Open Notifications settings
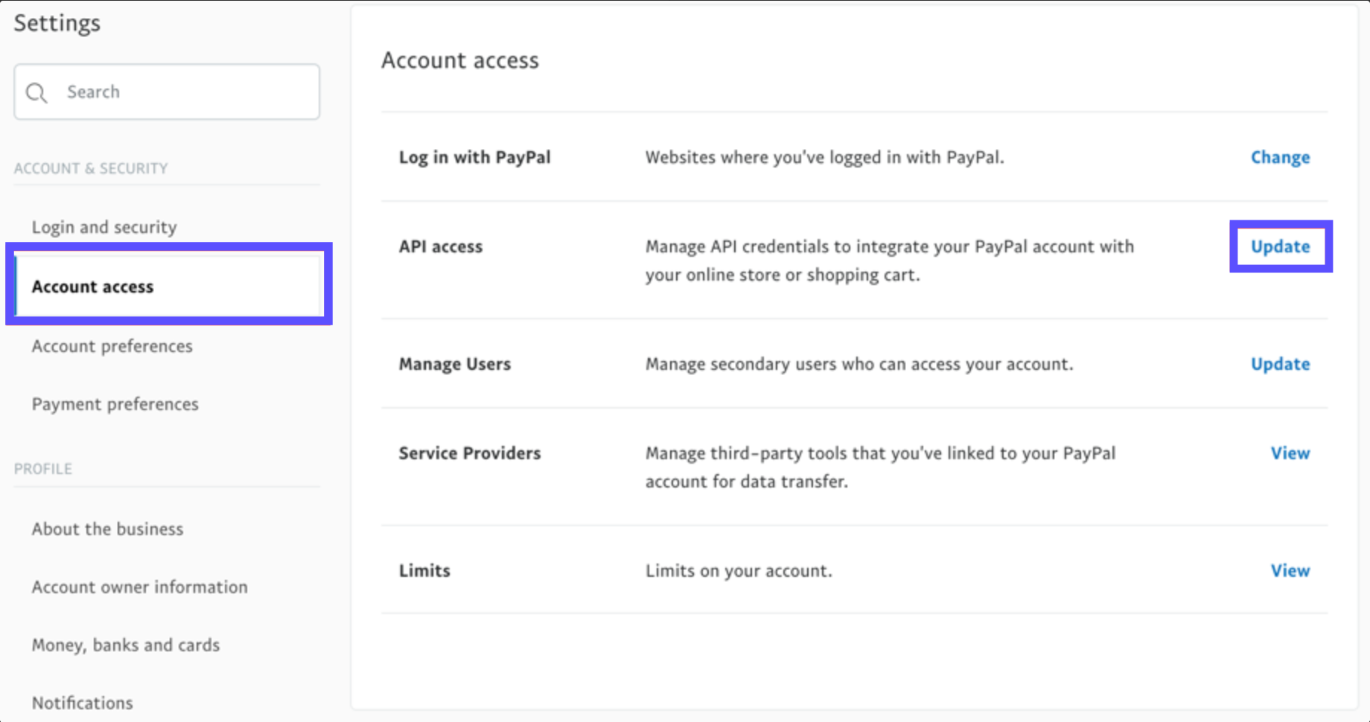1370x722 pixels. [x=82, y=703]
